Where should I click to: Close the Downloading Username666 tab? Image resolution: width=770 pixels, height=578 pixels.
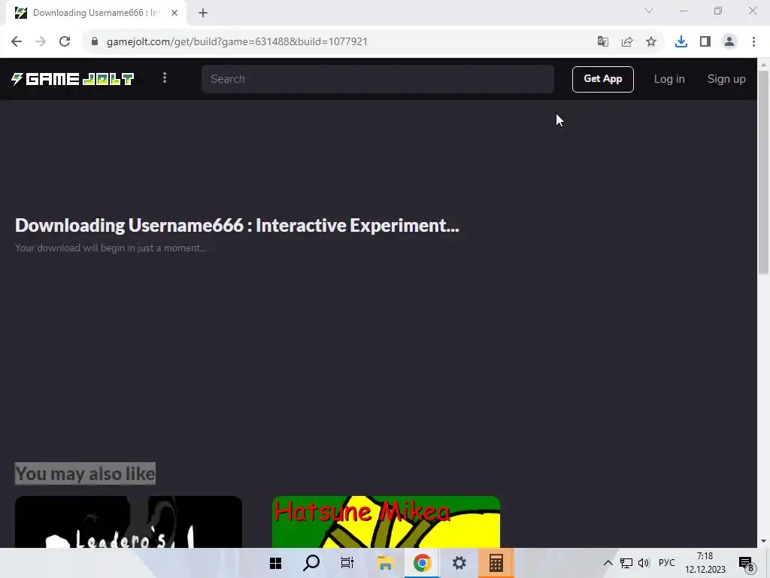[174, 13]
